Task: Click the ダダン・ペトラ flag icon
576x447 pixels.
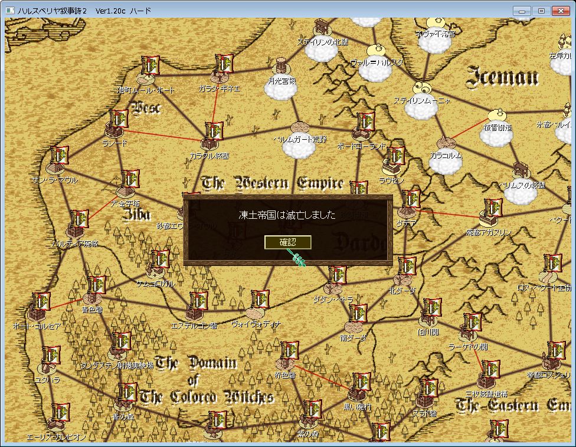Action: pos(337,276)
